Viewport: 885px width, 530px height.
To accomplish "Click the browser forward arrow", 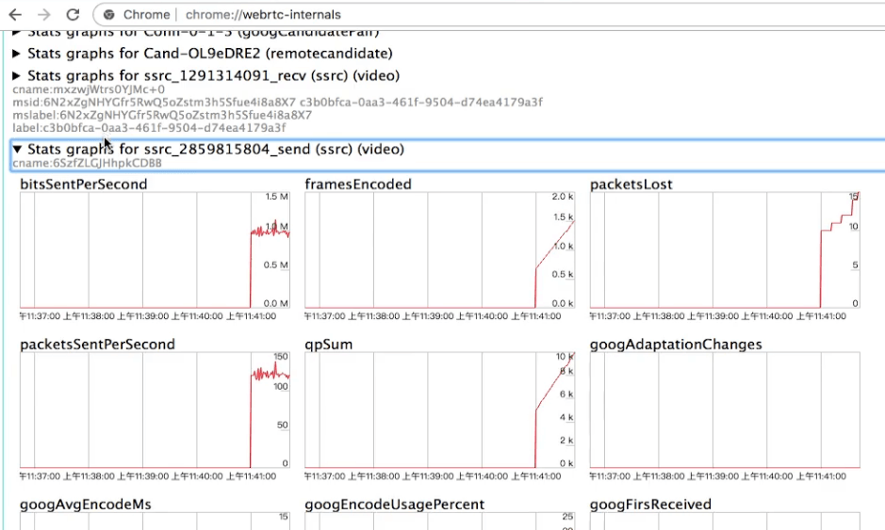I will tap(44, 15).
